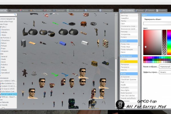Image resolution: width=171 pixels, height=114 pixels.
Task: Select the Материал tool
Action: point(129,64)
